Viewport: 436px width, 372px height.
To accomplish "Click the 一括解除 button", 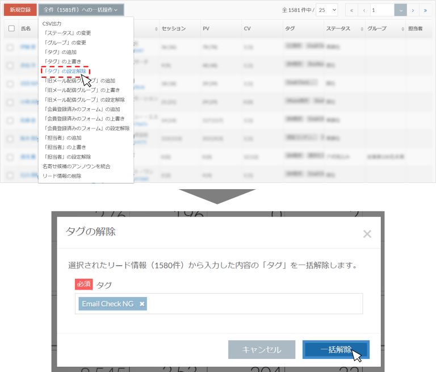I will pos(336,349).
